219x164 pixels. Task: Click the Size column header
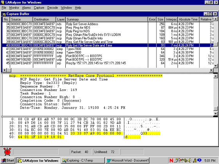pos(161,20)
